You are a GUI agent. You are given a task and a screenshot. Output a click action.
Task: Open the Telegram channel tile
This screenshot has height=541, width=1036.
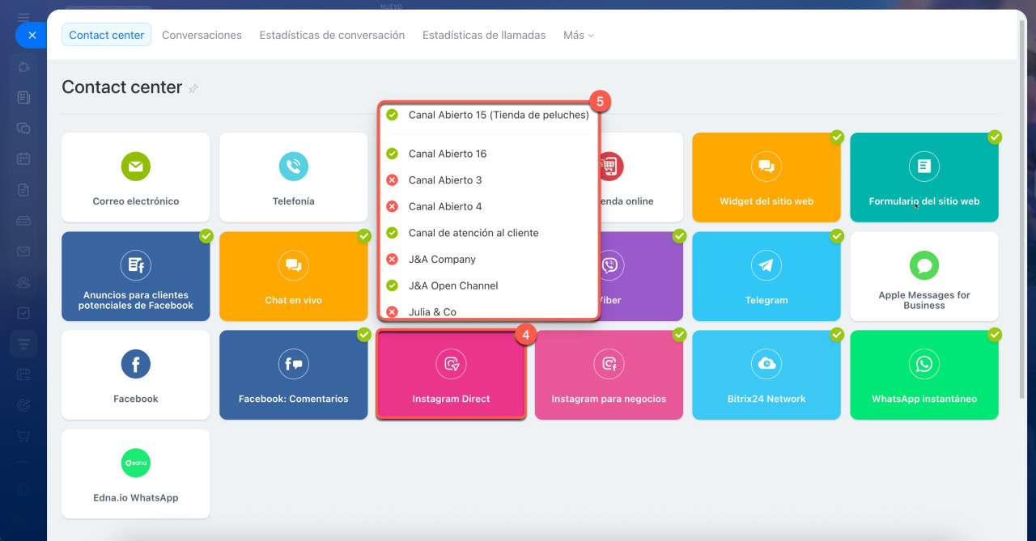click(x=766, y=277)
